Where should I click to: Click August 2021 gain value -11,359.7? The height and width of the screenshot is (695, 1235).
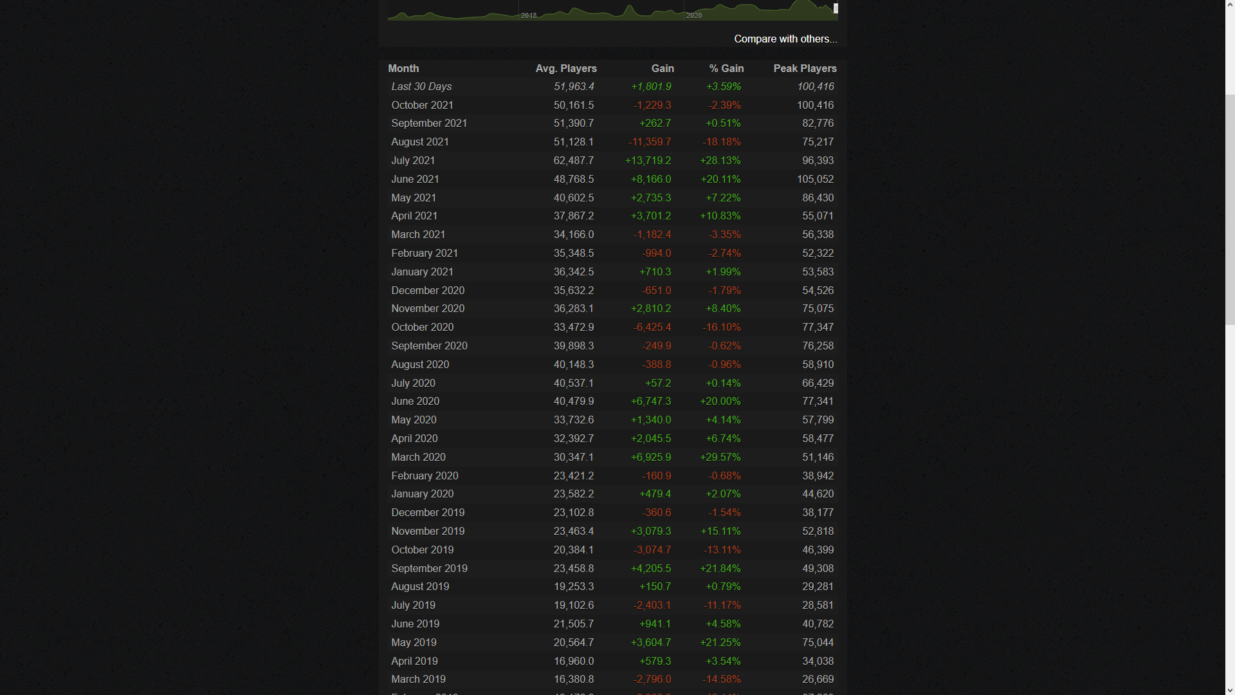click(650, 142)
